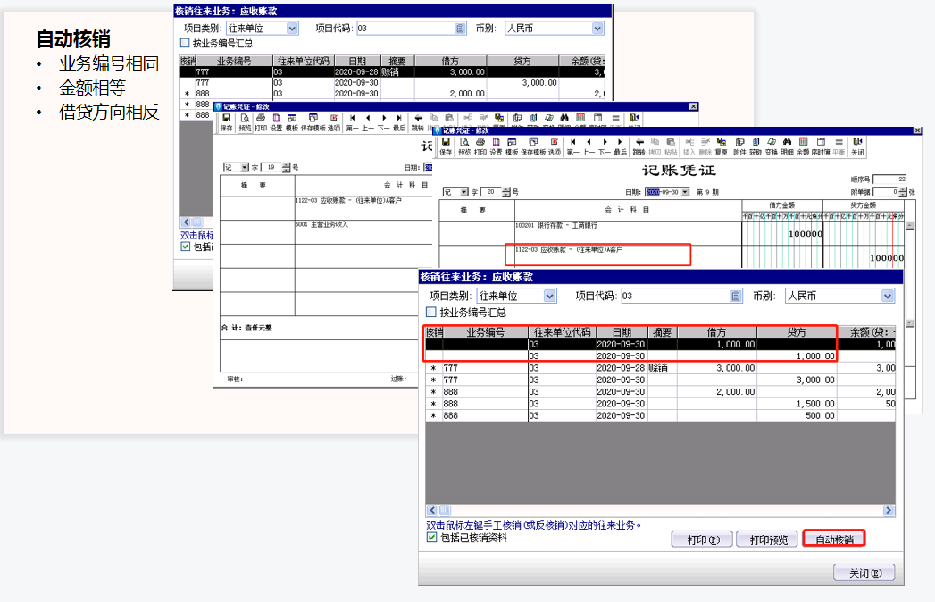Click 关闭 button in front 核销 dialog
This screenshot has width=935, height=602.
[x=864, y=573]
